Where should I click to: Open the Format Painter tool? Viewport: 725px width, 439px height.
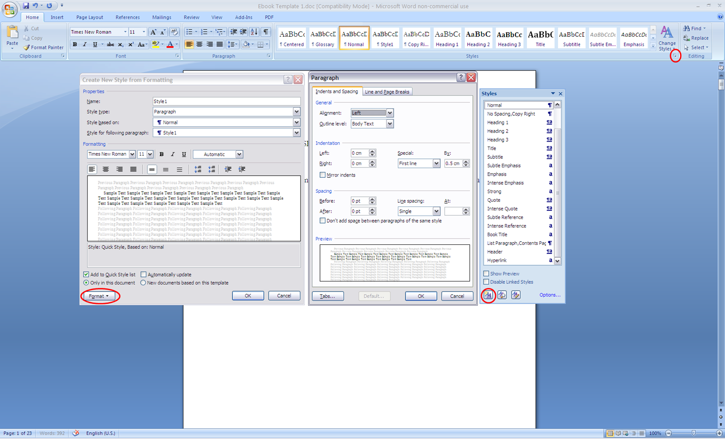click(43, 47)
